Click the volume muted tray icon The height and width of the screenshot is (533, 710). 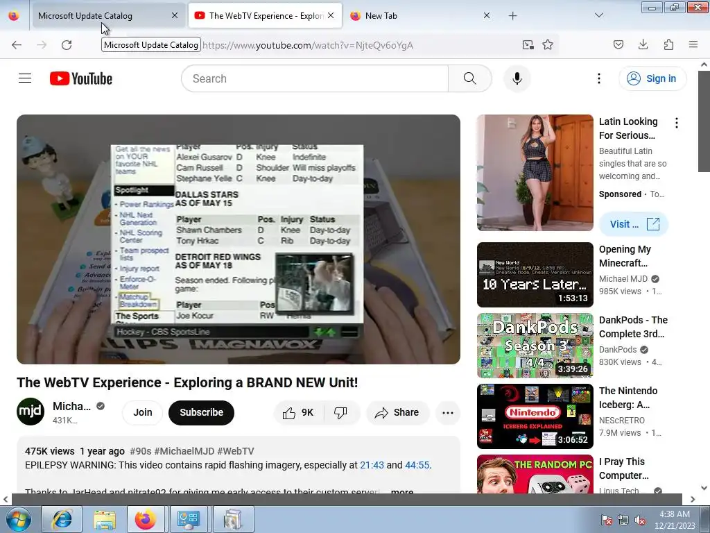click(640, 520)
